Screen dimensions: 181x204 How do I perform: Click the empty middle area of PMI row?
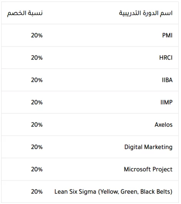click(101, 35)
